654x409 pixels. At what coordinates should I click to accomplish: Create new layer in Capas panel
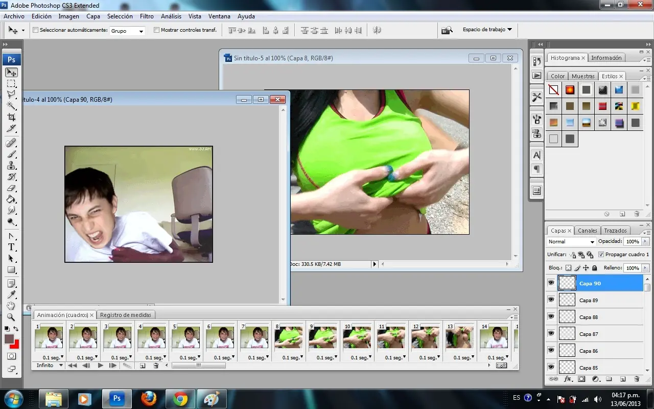pyautogui.click(x=623, y=379)
